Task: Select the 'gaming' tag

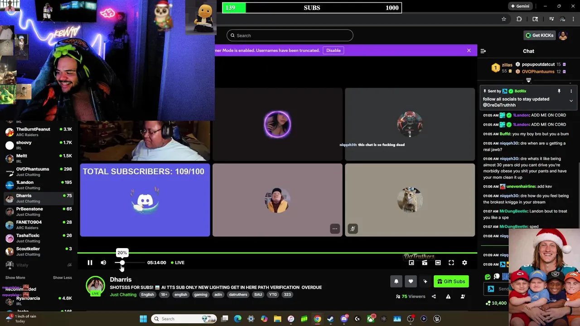Action: tap(201, 295)
